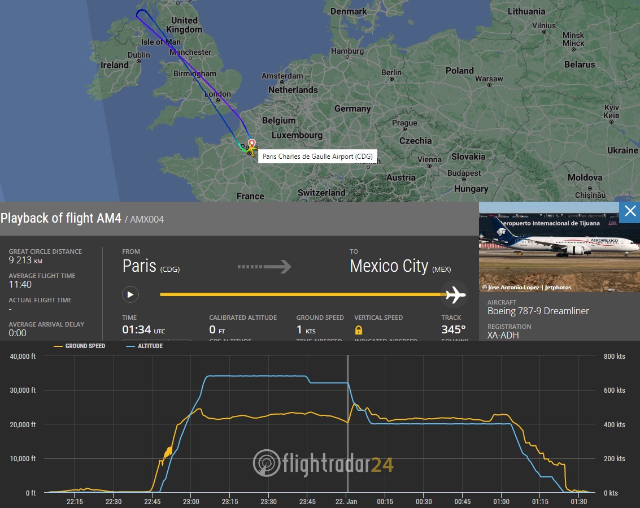
Task: Click the vertical time marker on the chart
Action: 347,424
